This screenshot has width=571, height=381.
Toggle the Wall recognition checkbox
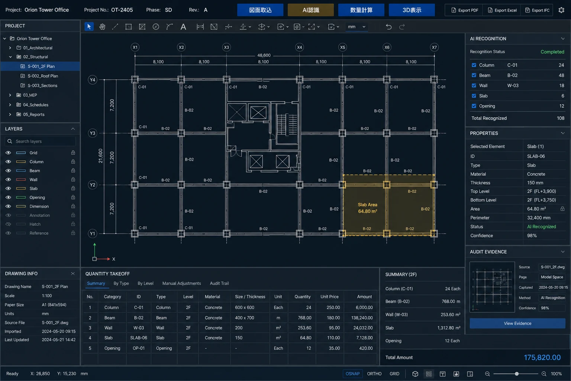click(474, 85)
